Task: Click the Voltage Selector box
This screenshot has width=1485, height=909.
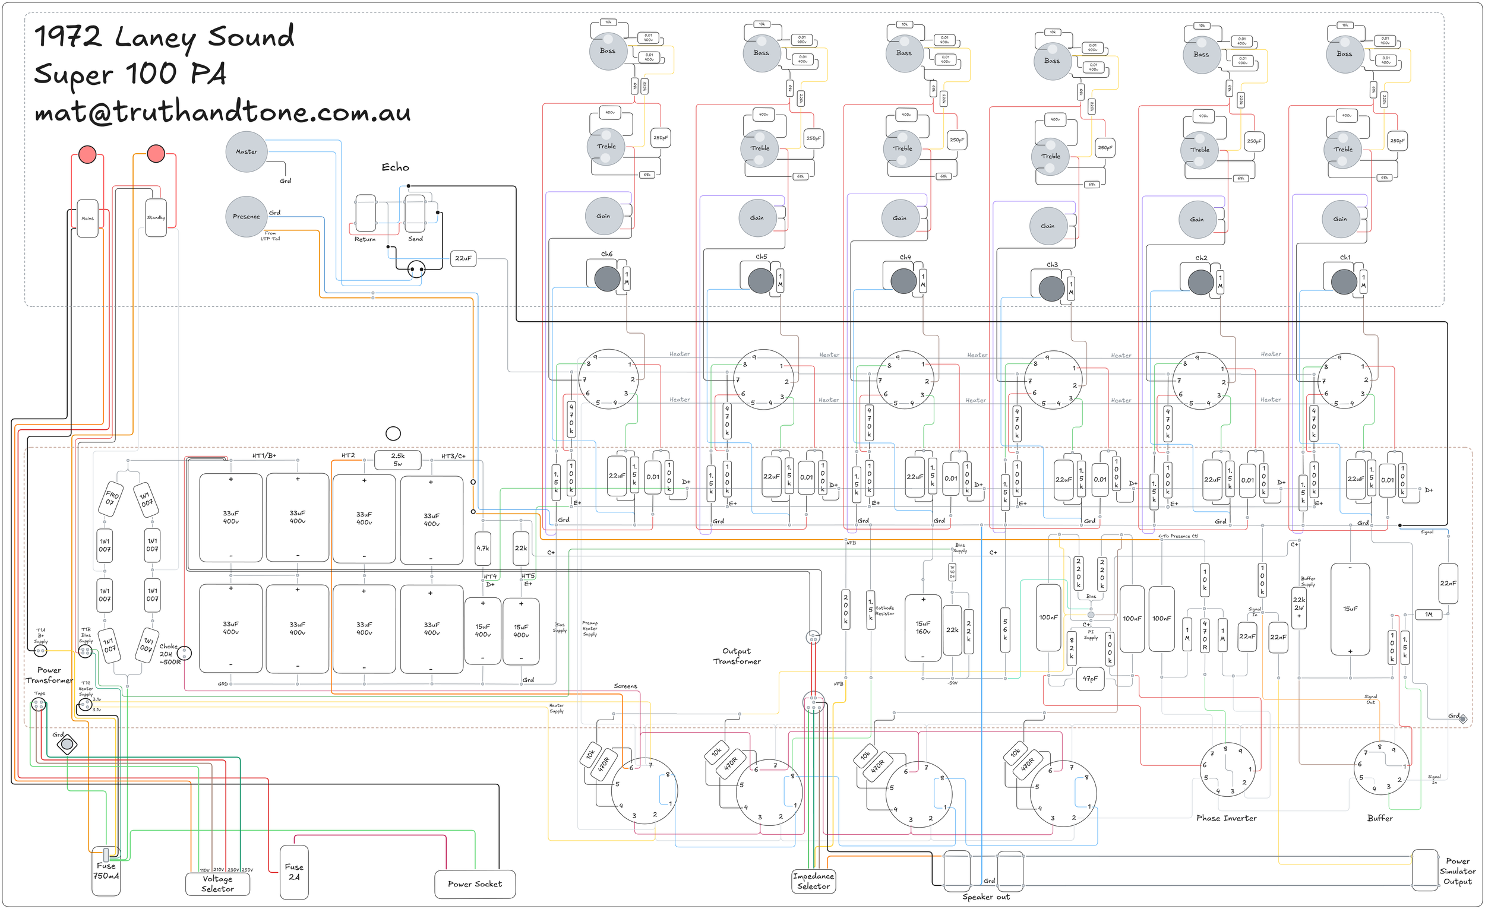Action: tap(217, 883)
